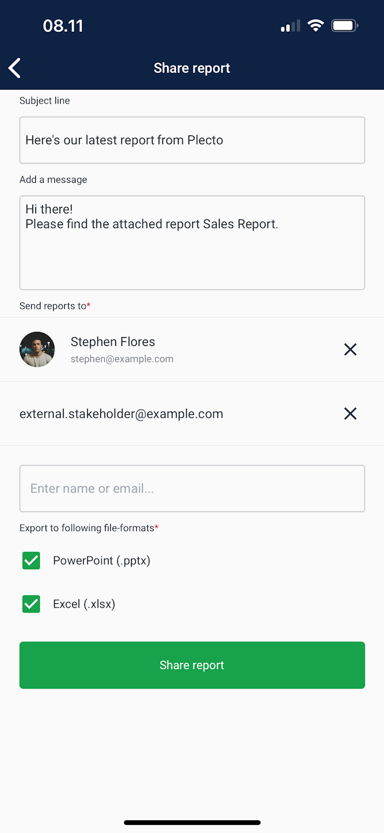Screen dimensions: 384x833
Task: Focus the Add a message text area
Action: 192,242
